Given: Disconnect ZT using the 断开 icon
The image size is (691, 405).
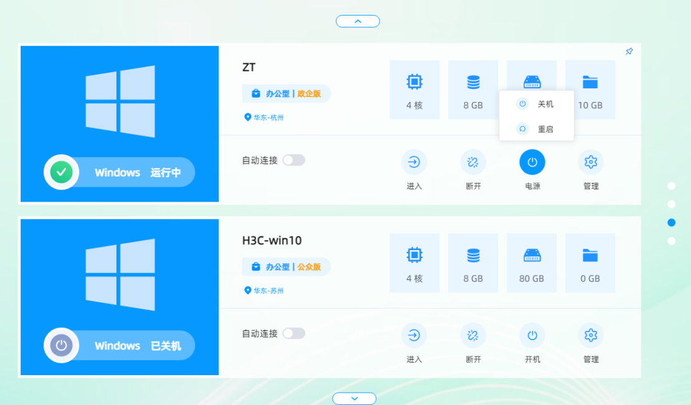Looking at the screenshot, I should [473, 162].
